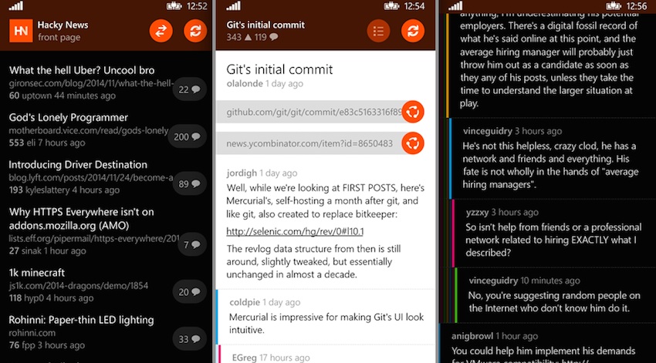The image size is (656, 363).
Task: Tap author 'olalonde 1 day ago'
Action: [265, 83]
